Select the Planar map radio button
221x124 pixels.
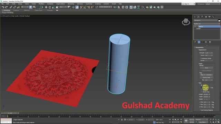tap(201, 85)
